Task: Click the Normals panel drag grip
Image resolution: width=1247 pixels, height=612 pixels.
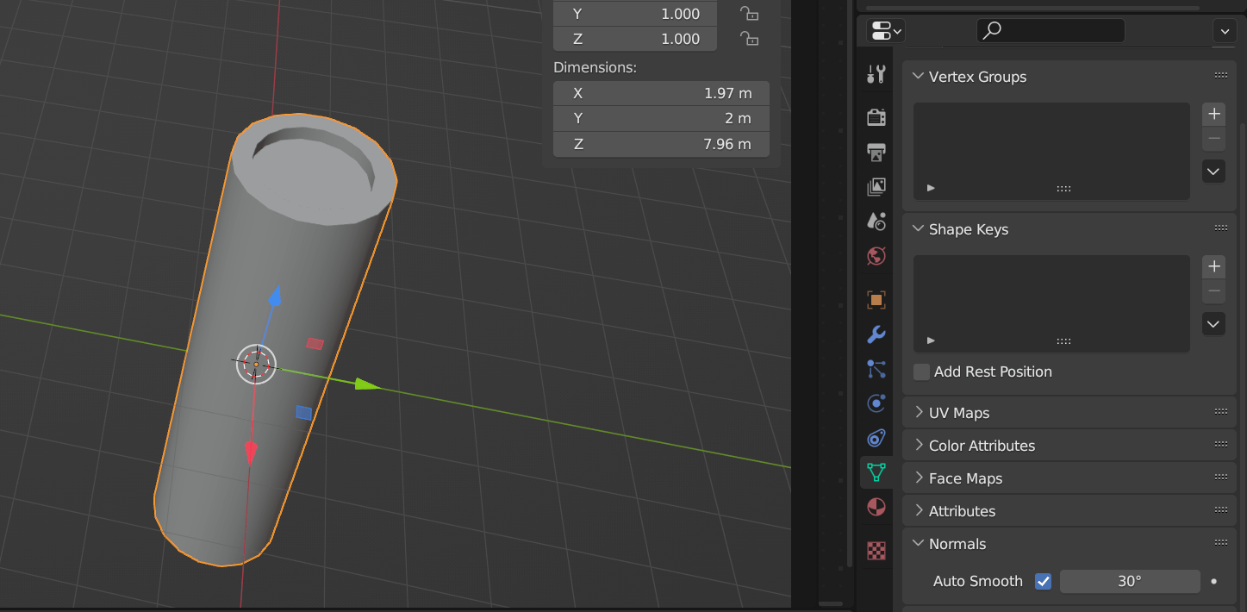Action: 1221,543
